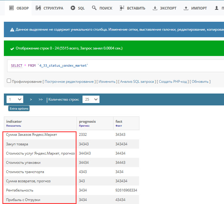Click the Построчное редактирование link
Image resolution: width=224 pixels, height=204 pixels.
[69, 82]
